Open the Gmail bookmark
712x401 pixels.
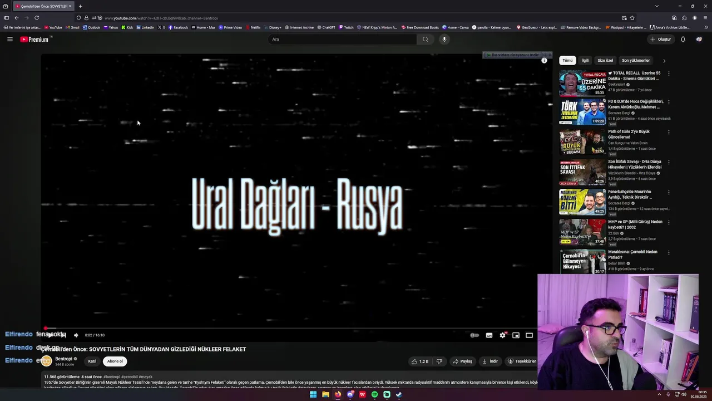[72, 27]
